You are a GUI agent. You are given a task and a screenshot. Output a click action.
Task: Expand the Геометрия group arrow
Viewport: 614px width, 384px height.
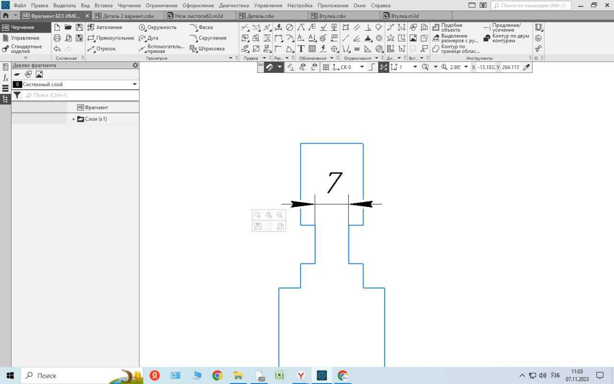[x=231, y=58]
